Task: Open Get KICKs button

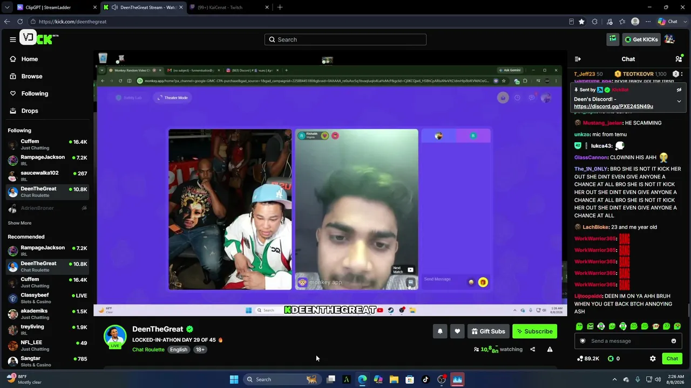Action: [641, 39]
